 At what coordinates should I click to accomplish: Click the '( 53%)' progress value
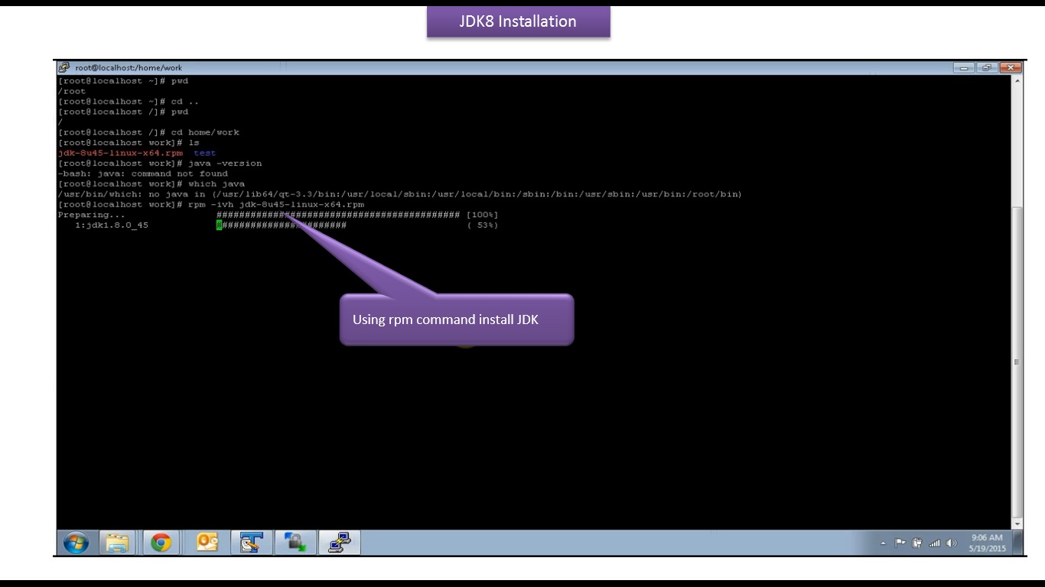(482, 225)
